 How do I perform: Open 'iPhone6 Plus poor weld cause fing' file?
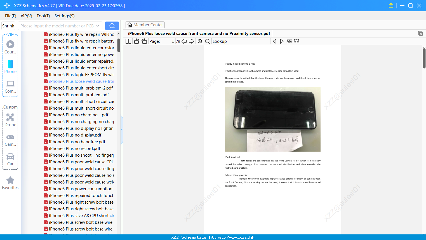[x=79, y=169]
